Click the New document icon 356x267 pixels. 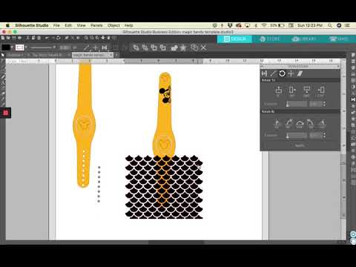[3, 38]
